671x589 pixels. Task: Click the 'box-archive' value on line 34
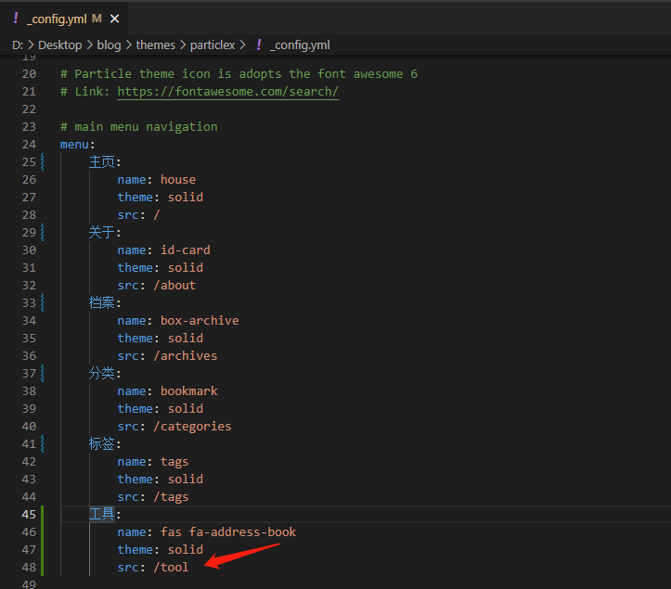pyautogui.click(x=200, y=321)
